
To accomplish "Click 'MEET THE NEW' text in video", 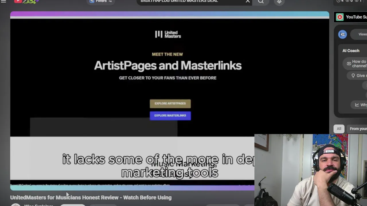I will pos(167,54).
